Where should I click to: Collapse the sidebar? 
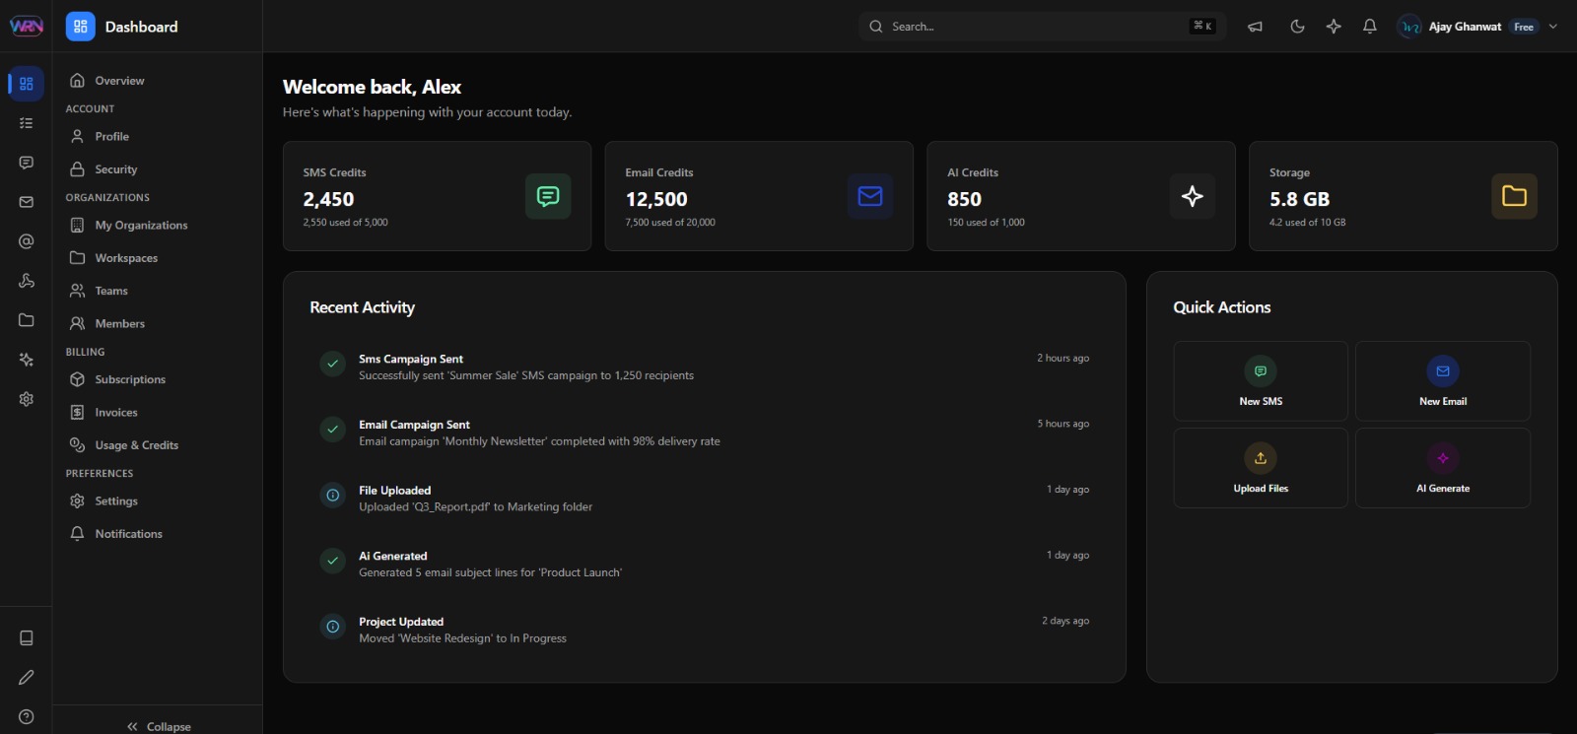pos(158,726)
